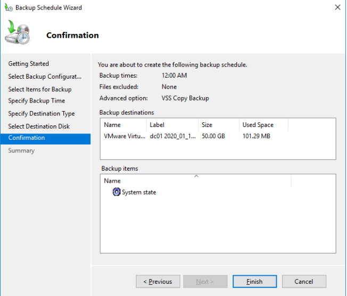The height and width of the screenshot is (296, 347).
Task: Open Specify Destination Type step
Action: coord(42,114)
